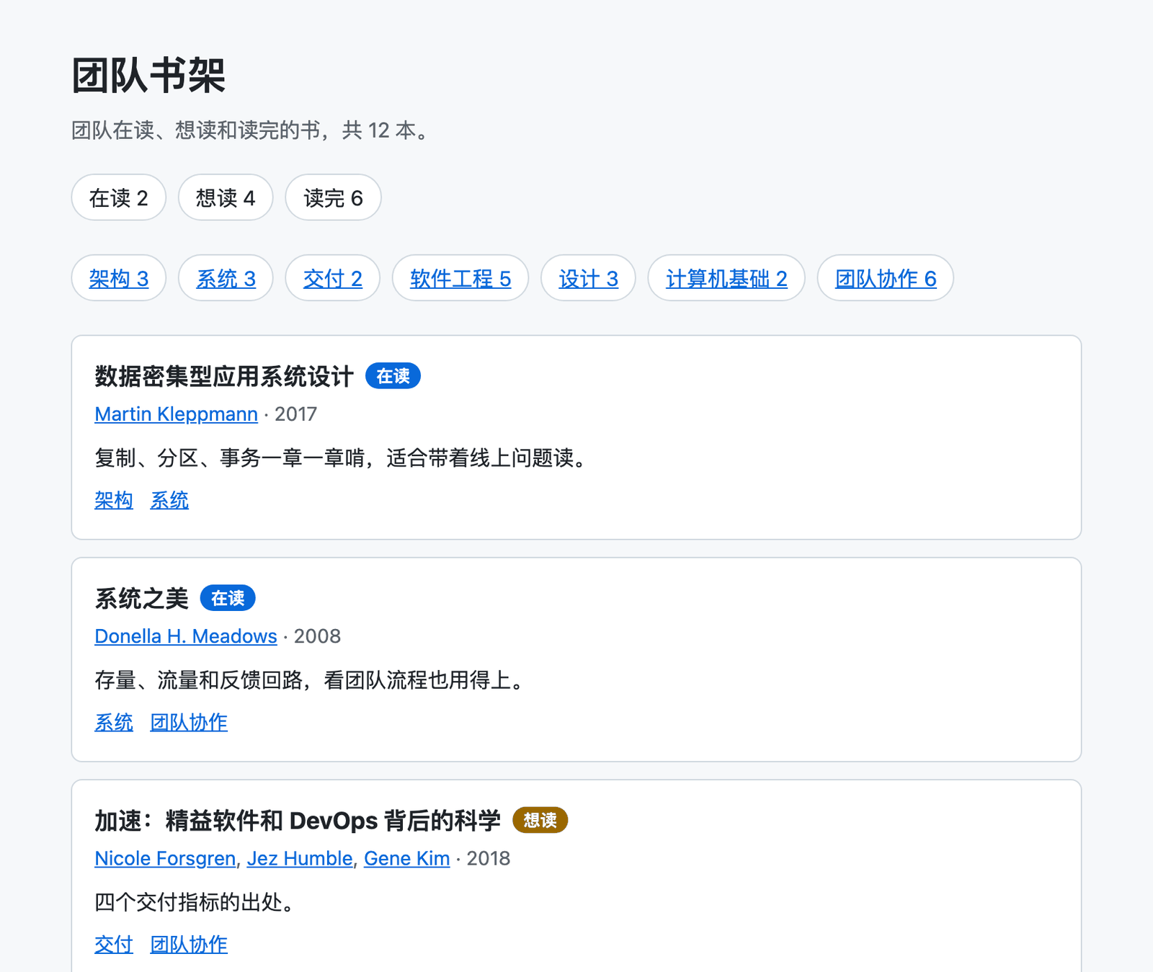Open the 软件工程 5 tag filter

pos(460,278)
